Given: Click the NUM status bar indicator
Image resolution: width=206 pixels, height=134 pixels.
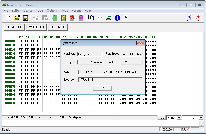Looking at the screenshot, I should (185, 130).
